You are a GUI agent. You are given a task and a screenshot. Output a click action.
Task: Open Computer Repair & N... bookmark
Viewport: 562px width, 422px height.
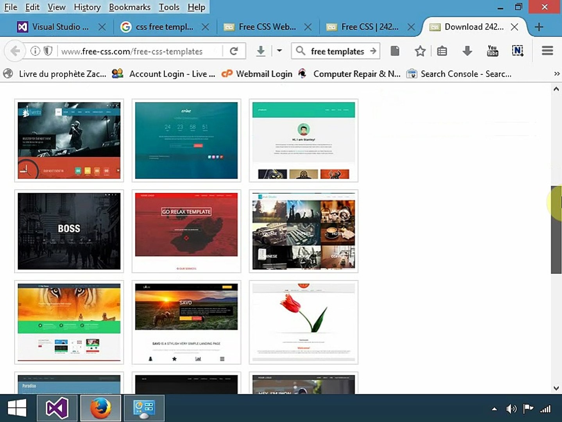click(x=349, y=74)
